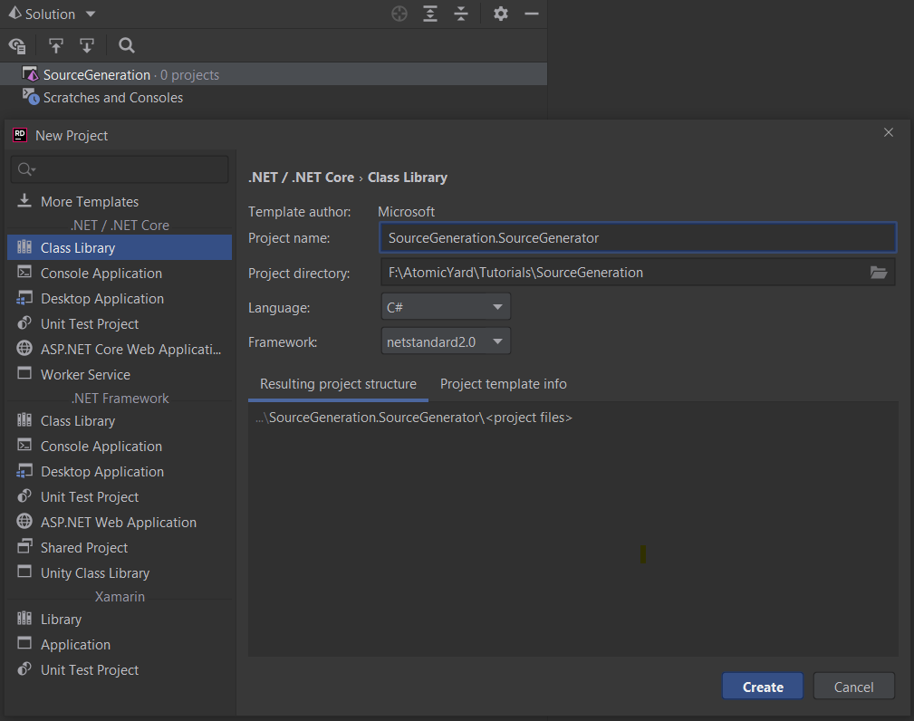
Task: Expand all nodes in Solution panel
Action: click(430, 14)
